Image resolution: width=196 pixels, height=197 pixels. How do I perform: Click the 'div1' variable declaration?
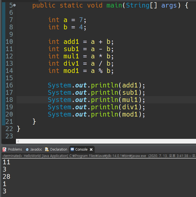71,64
